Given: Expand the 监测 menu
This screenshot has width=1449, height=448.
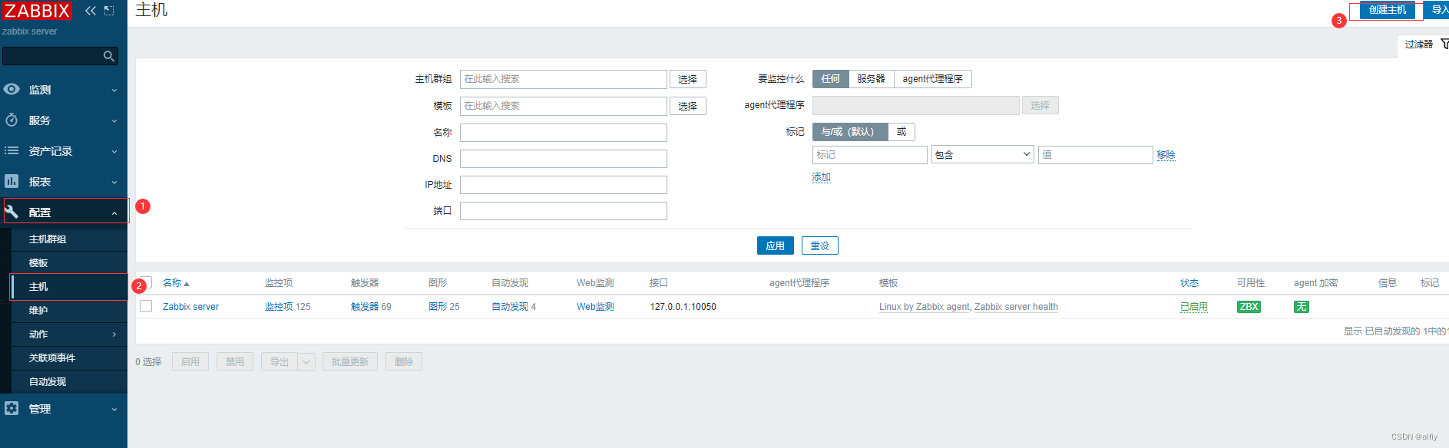Looking at the screenshot, I should click(x=114, y=90).
